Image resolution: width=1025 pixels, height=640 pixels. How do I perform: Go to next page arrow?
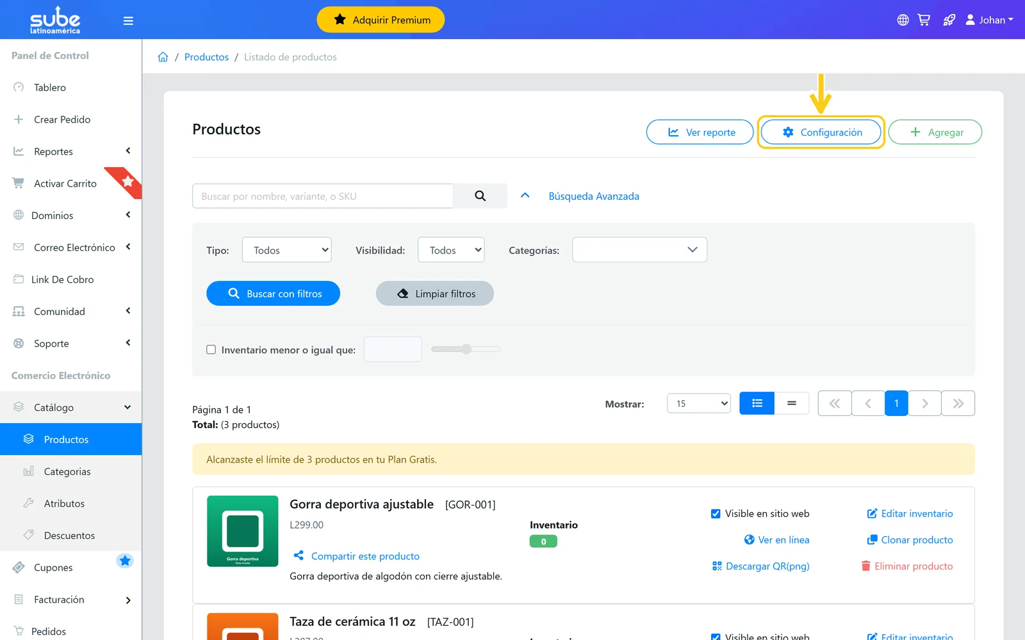[x=924, y=403]
